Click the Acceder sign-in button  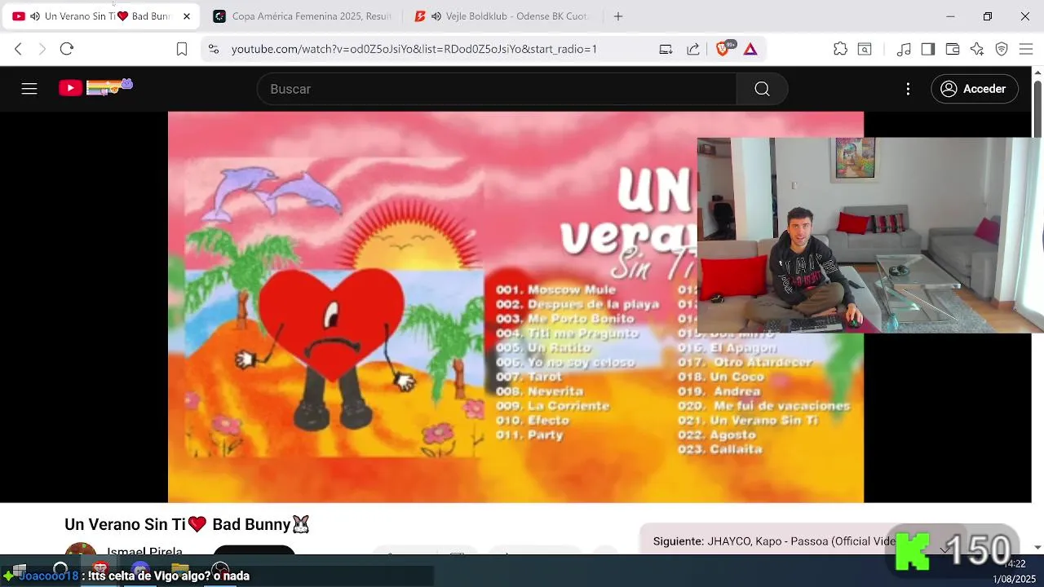[x=974, y=89]
